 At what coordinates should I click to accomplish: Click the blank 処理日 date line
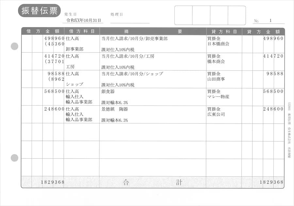[130, 21]
